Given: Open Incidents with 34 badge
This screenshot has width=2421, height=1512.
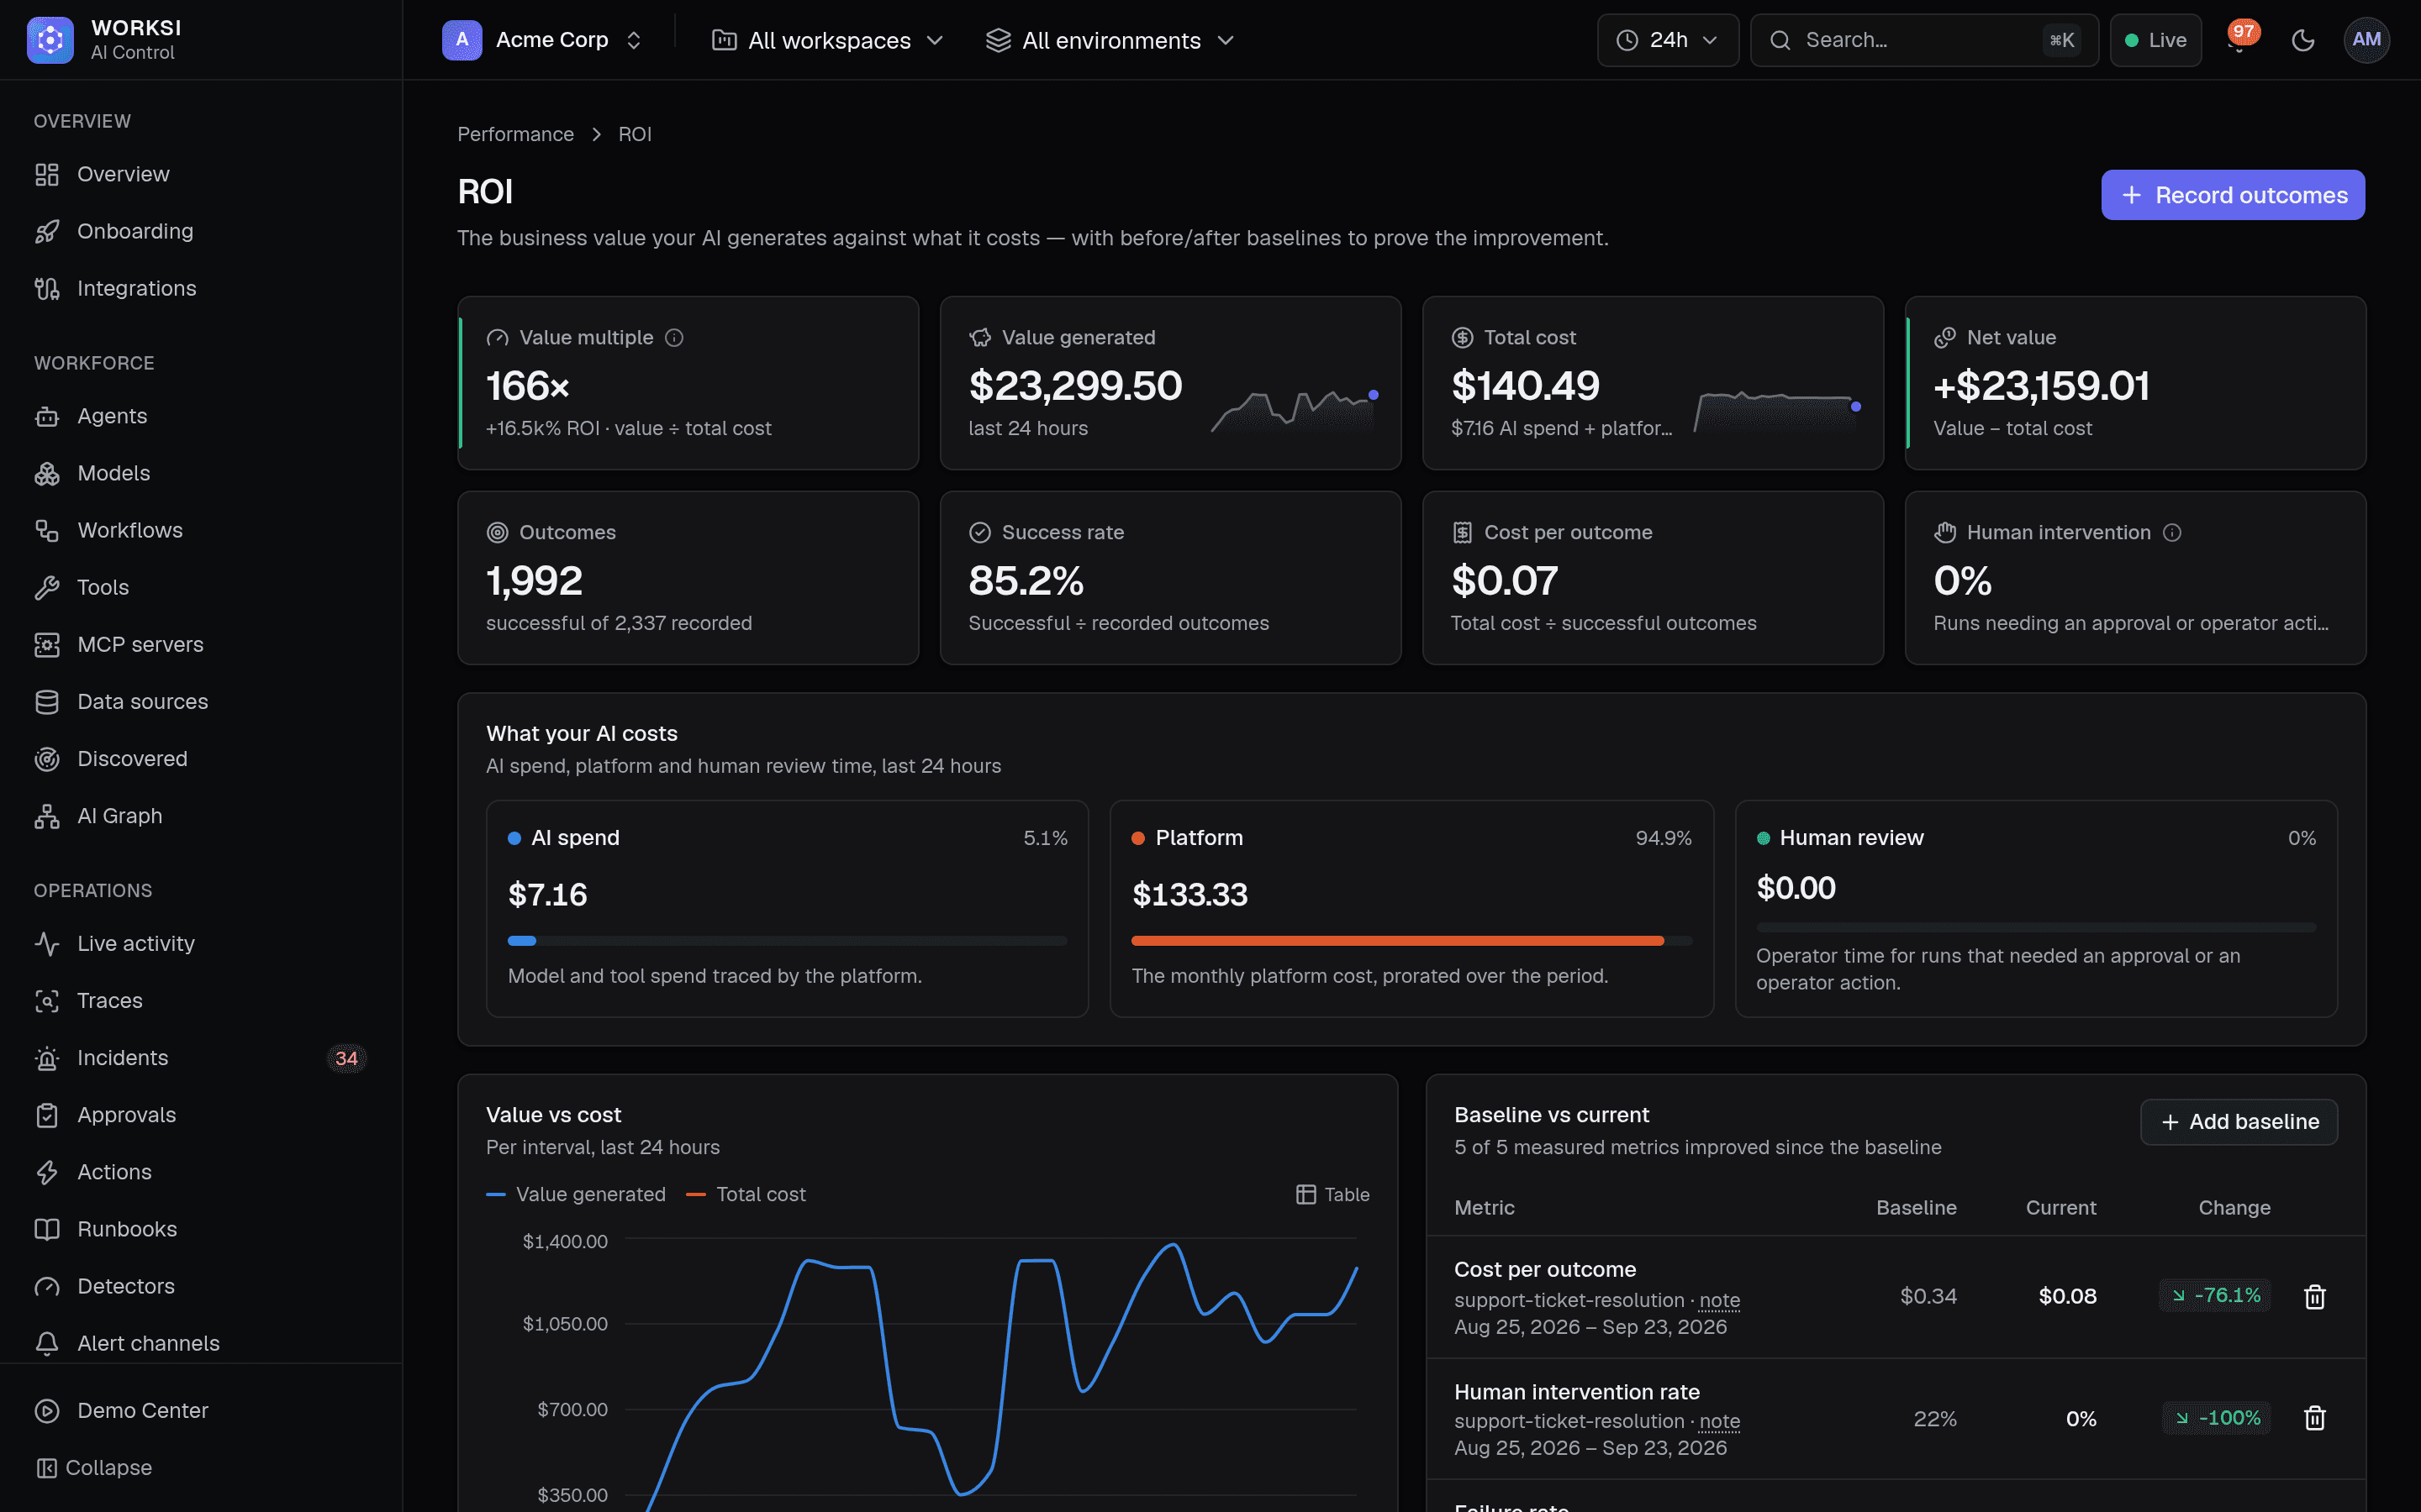Looking at the screenshot, I should pyautogui.click(x=201, y=1058).
